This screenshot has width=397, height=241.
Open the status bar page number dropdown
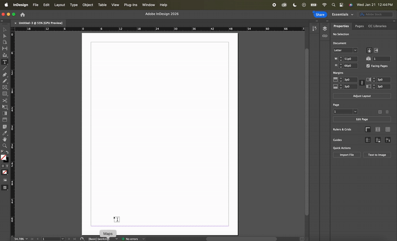click(63, 239)
